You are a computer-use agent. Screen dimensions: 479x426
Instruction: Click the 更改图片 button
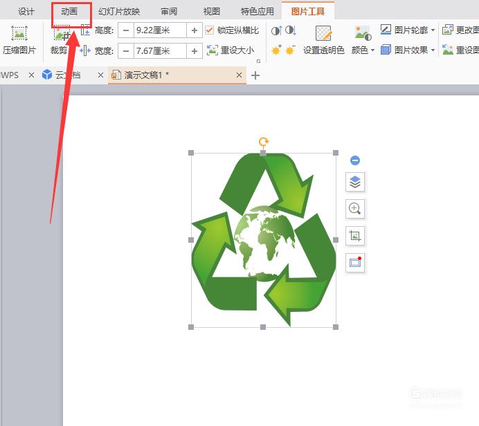(460, 30)
